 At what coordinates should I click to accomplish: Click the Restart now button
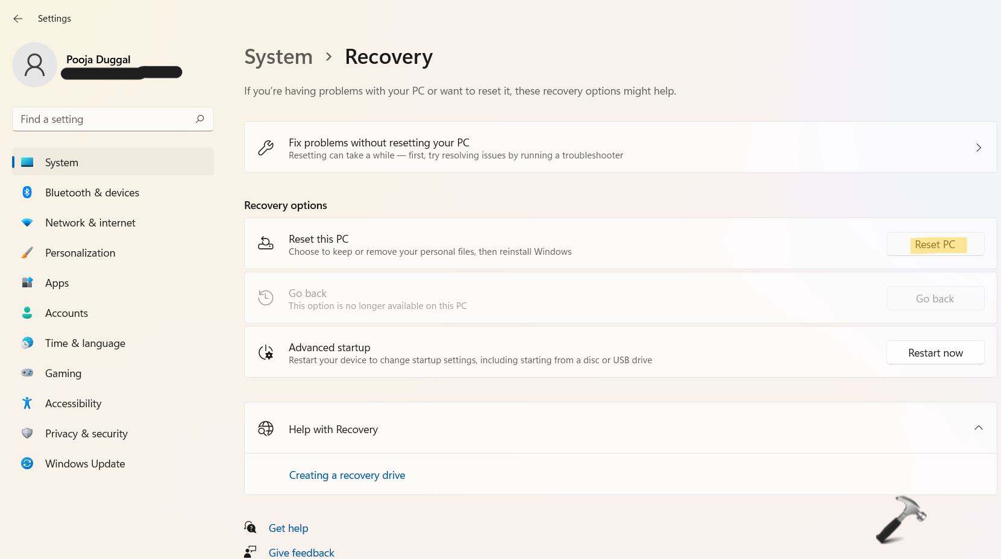coord(935,353)
